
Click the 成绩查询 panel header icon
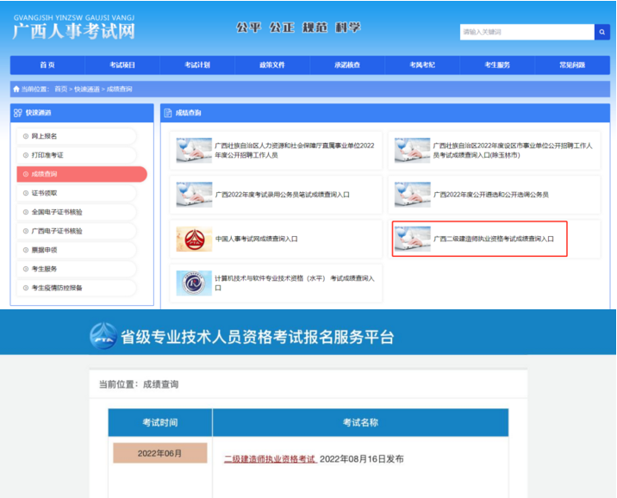(168, 113)
